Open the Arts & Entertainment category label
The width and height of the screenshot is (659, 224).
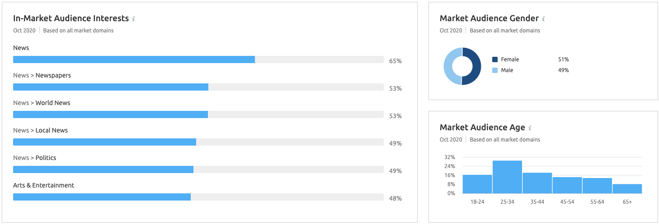[43, 185]
